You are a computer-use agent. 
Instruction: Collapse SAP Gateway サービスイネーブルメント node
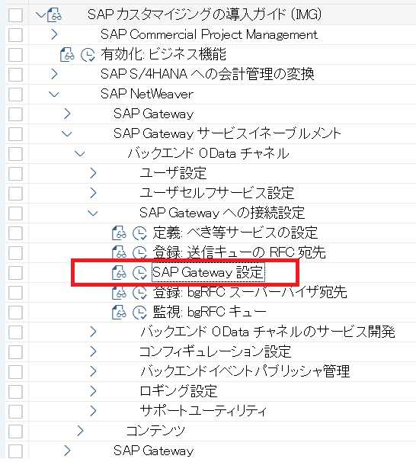click(67, 134)
